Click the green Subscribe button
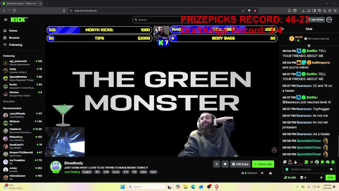Viewport: 339px width, 191px height. (263, 164)
